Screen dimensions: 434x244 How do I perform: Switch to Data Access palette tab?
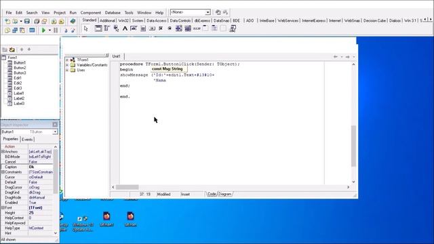(157, 21)
